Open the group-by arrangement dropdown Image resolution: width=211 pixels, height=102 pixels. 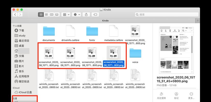tap(66, 15)
